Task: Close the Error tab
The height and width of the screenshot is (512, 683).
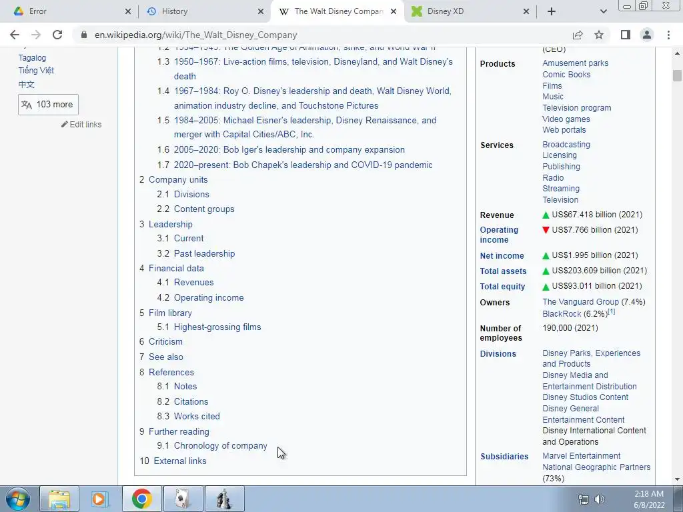Action: pyautogui.click(x=127, y=11)
